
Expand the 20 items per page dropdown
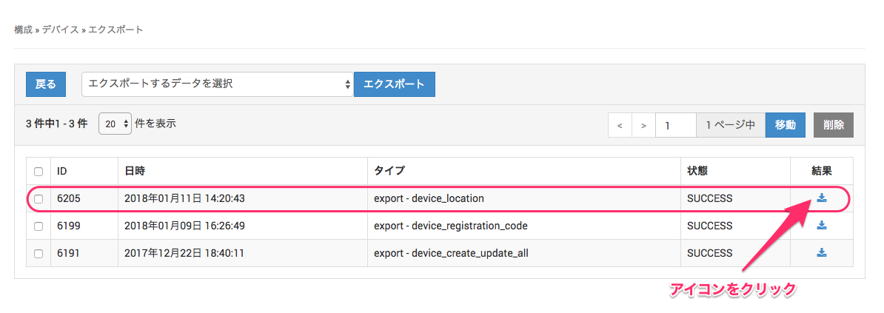pyautogui.click(x=115, y=124)
